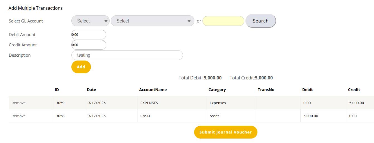Remove the CASH transaction row
Screen dimensions: 374x143
click(x=19, y=116)
